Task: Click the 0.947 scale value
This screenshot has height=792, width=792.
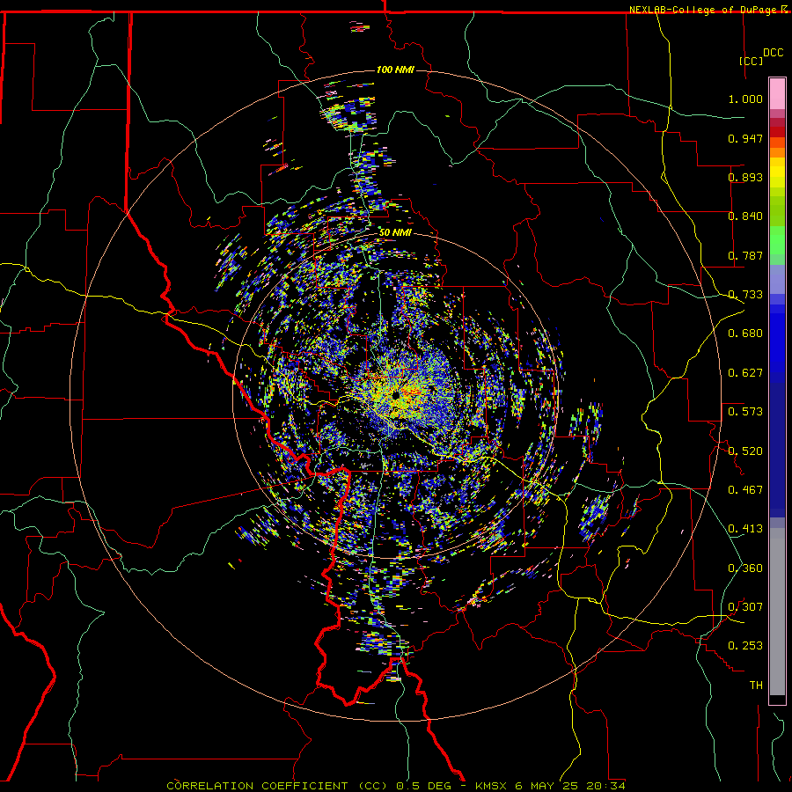Action: click(x=745, y=138)
